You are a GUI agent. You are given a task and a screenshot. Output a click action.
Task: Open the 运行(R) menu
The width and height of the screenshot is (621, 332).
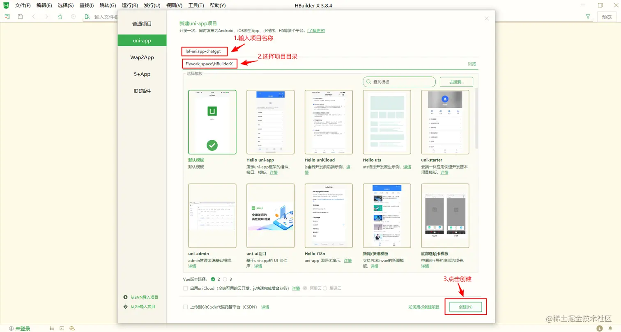tap(130, 6)
